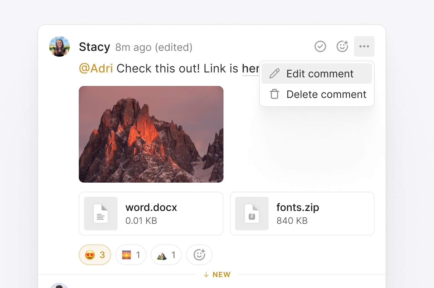Toggle the heart-eyes emoji reaction
The image size is (434, 288).
click(x=95, y=254)
